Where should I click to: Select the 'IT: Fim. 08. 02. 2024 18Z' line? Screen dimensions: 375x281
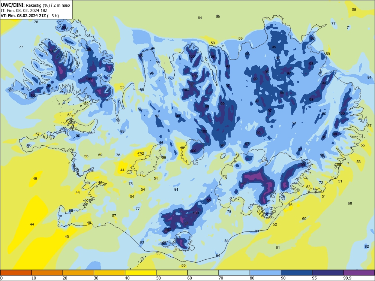point(24,10)
